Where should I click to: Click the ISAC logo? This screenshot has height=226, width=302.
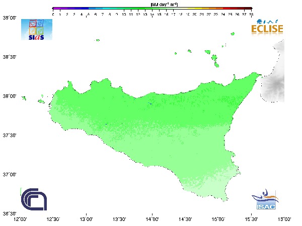[x=265, y=199]
